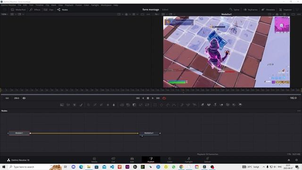Jump to first frame button
The width and height of the screenshot is (302, 170).
[x=138, y=98]
